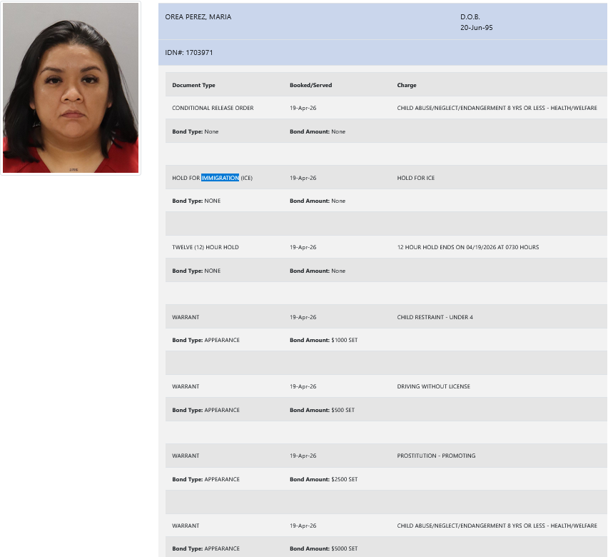This screenshot has width=608, height=557.
Task: Click the Charge column header
Action: tap(407, 85)
